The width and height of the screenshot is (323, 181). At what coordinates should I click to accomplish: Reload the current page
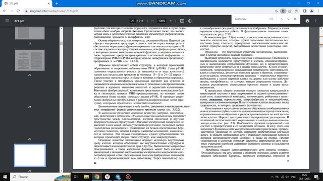tap(18, 11)
